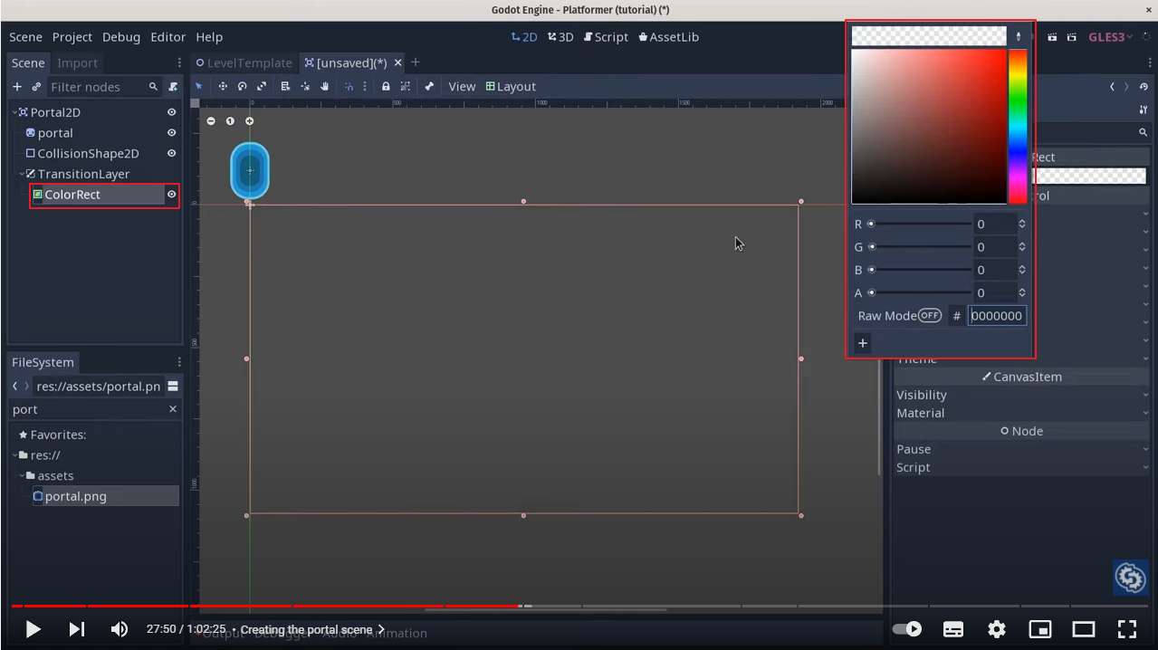Lock the selected node with padlock icon
Viewport: 1158px width, 650px height.
(x=386, y=86)
